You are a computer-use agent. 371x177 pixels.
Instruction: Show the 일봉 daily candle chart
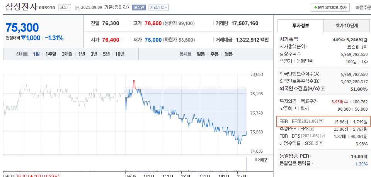pos(201,54)
